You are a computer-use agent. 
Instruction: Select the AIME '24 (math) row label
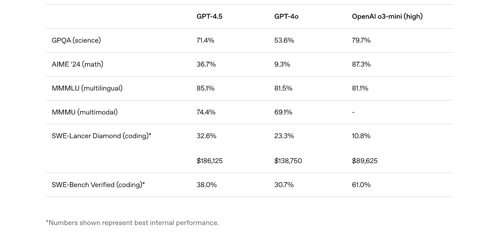[x=77, y=64]
